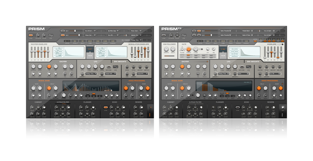The height and width of the screenshot is (161, 313).
Task: Open the Pitch dropdown in Prism FX's LFO section
Action: [x=243, y=74]
